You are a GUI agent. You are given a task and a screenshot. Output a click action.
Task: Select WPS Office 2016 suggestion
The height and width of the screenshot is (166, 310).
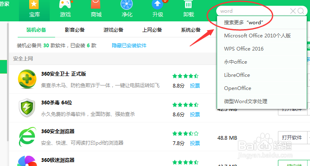[262, 49]
